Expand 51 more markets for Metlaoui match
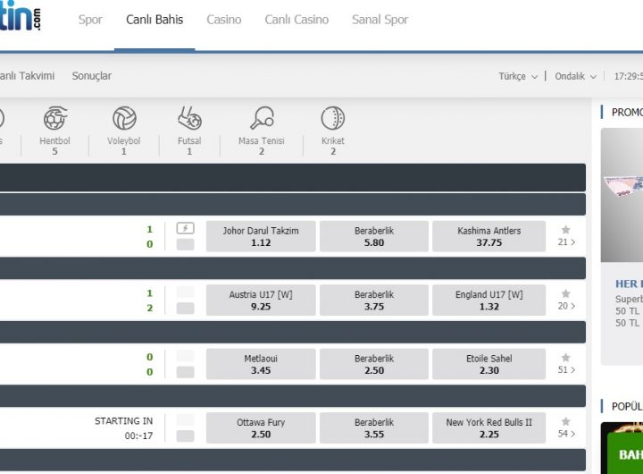Viewport: 643px width, 474px height. [566, 369]
